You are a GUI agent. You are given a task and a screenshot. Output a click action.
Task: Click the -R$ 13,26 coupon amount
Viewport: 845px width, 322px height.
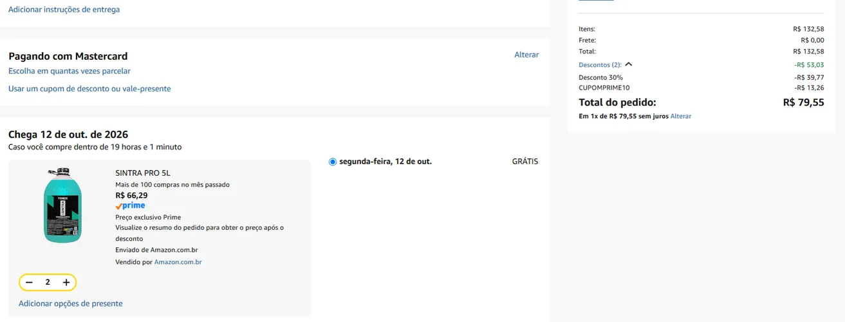[x=809, y=88]
